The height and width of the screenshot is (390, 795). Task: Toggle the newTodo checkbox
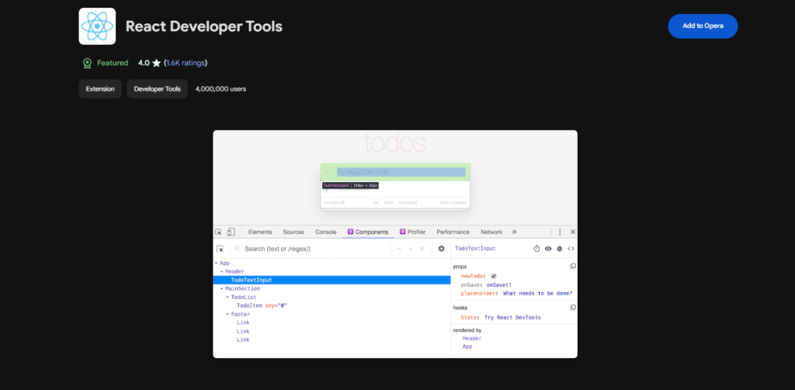(493, 276)
